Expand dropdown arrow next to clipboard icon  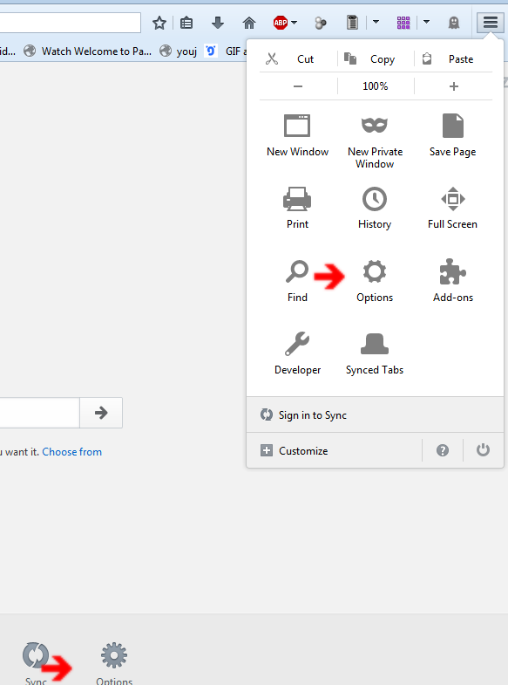[x=376, y=22]
